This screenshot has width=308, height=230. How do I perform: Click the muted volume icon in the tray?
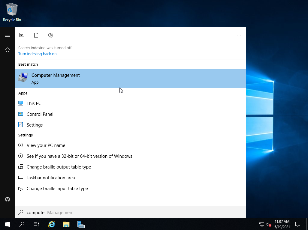coord(269,224)
